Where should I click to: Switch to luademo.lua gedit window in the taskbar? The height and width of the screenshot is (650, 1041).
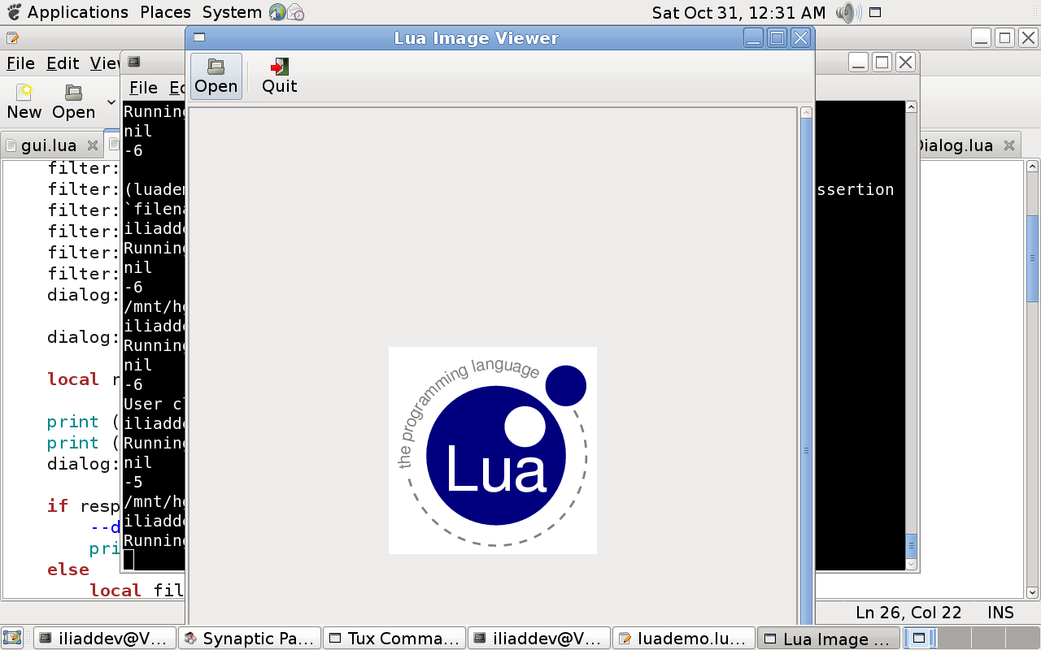[683, 638]
